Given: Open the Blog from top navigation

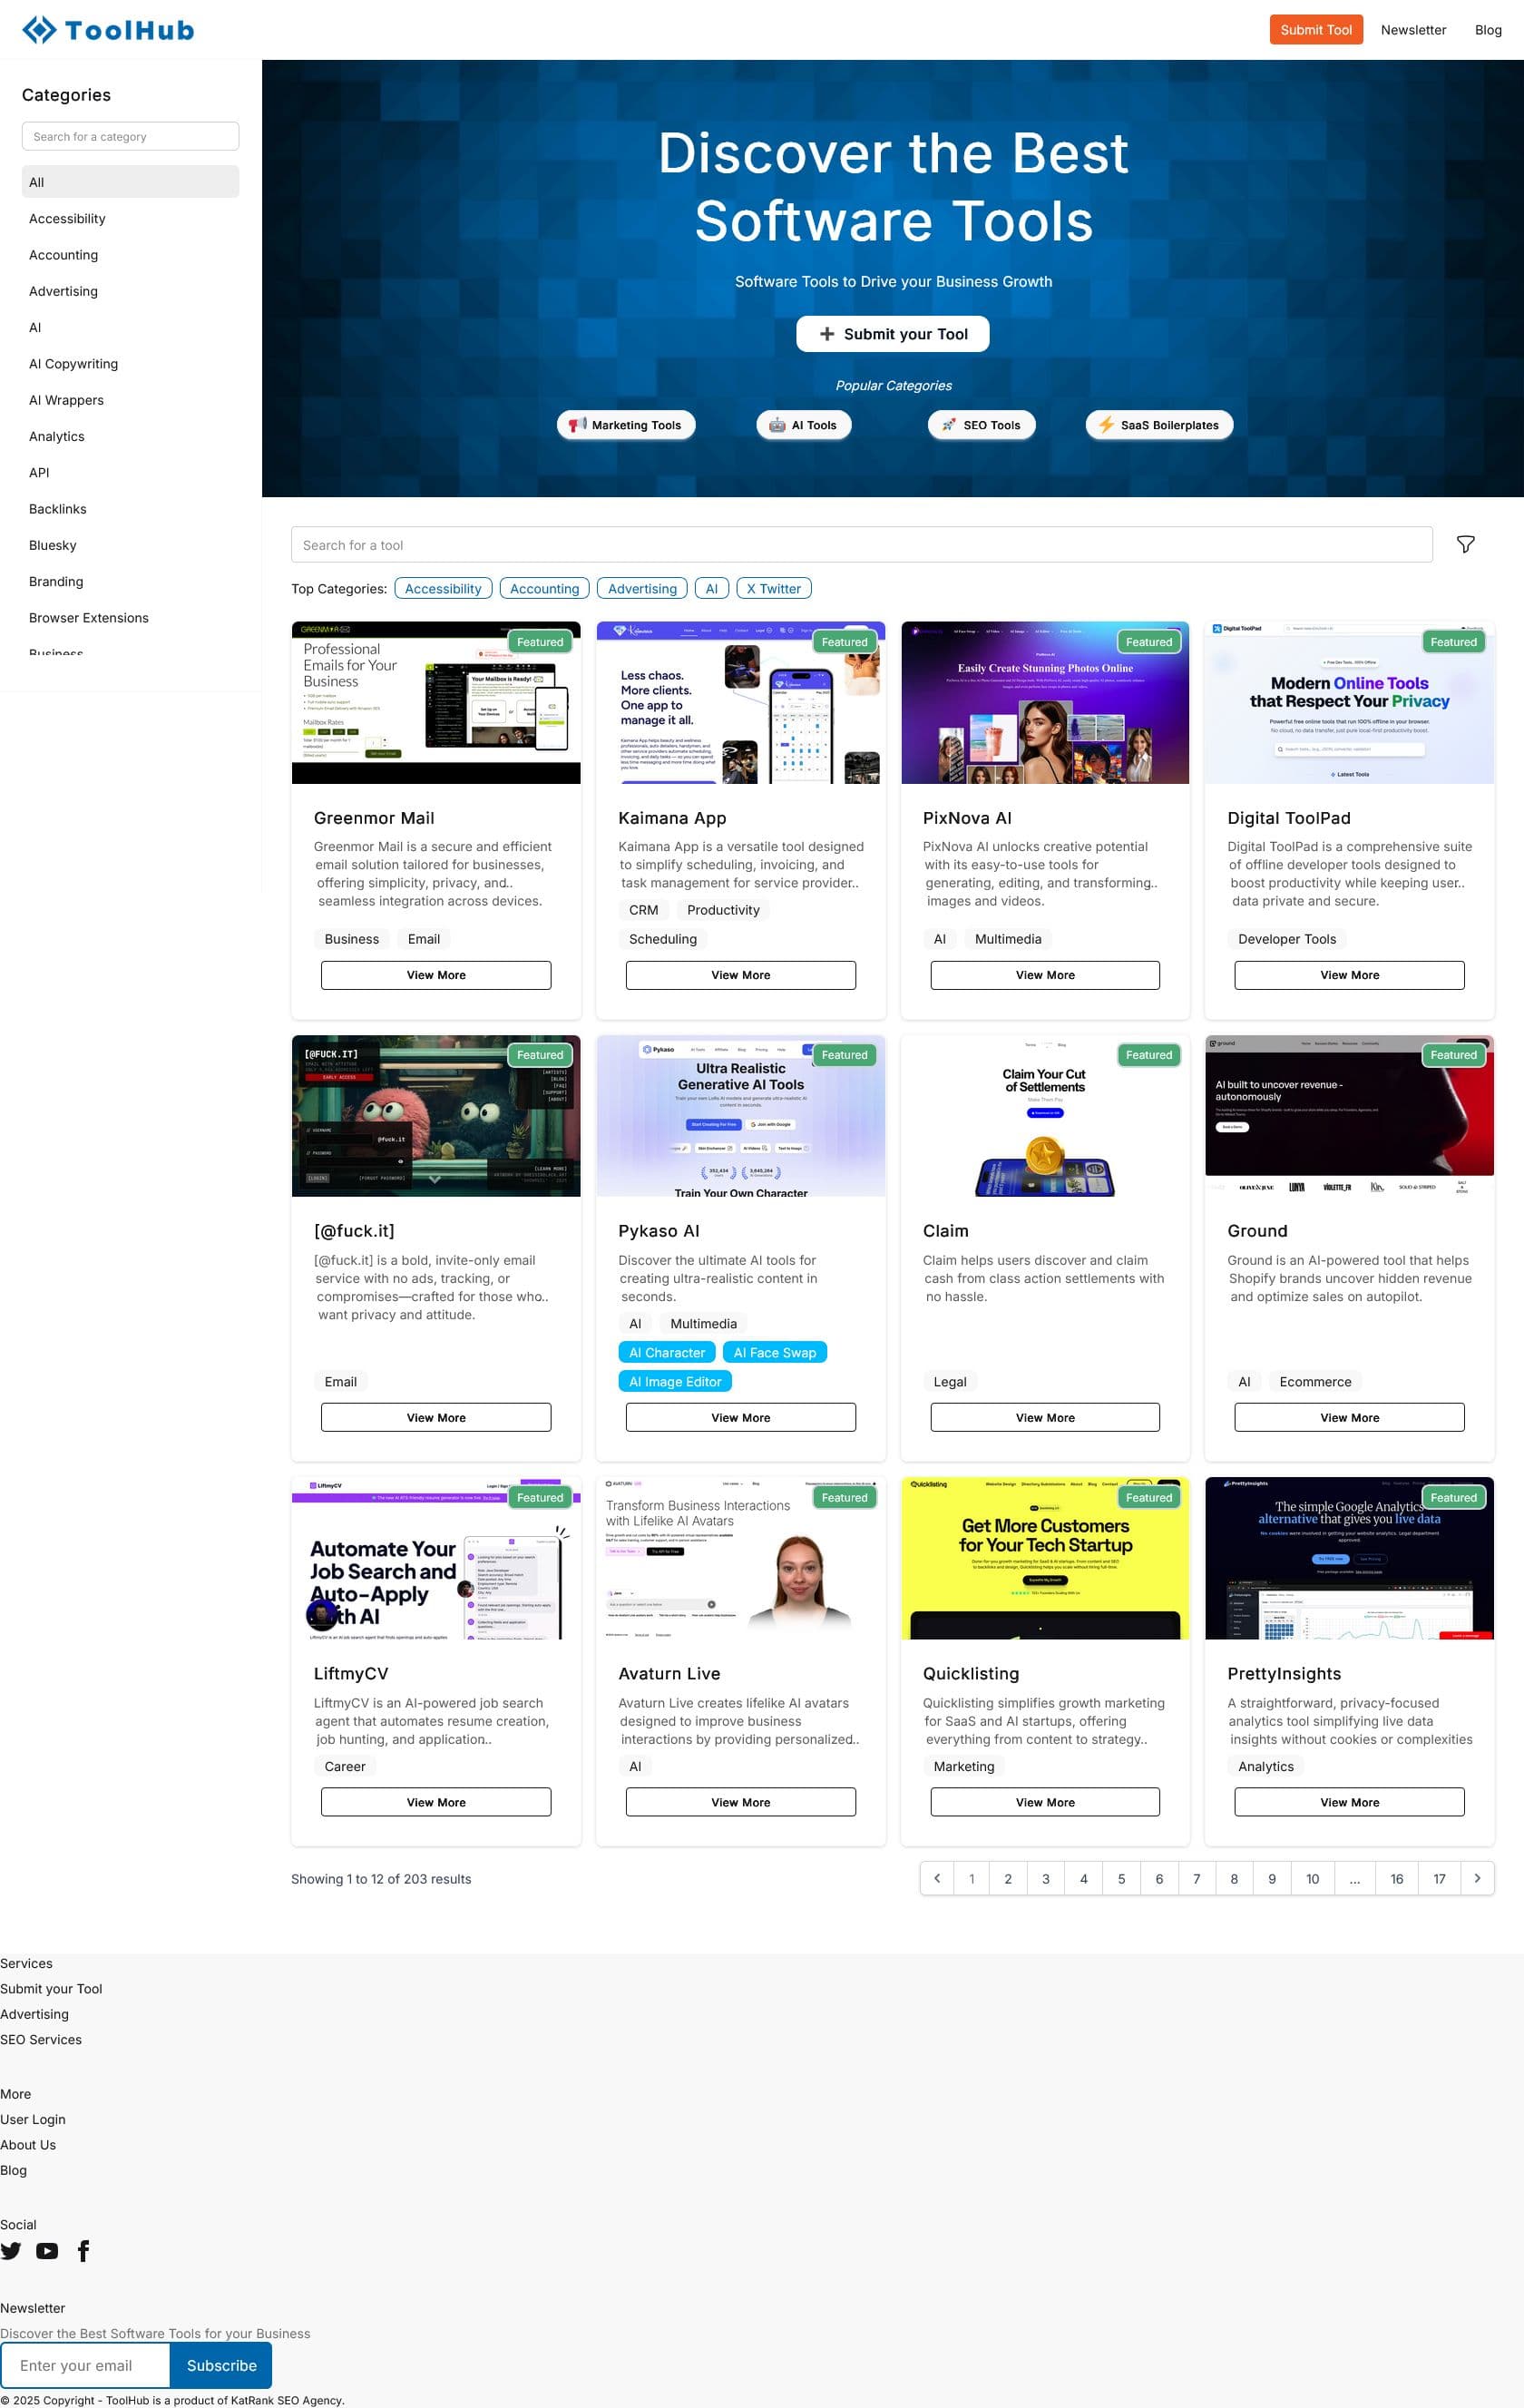Looking at the screenshot, I should point(1489,29).
